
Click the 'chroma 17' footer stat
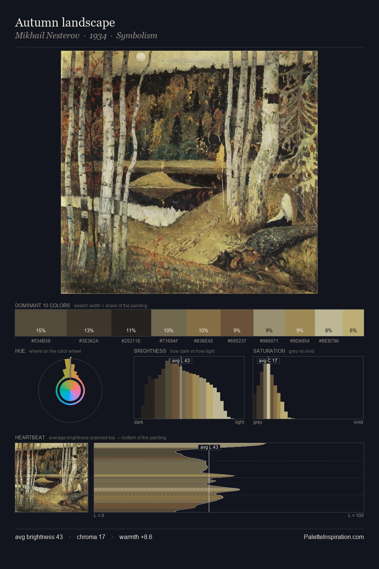(91, 537)
